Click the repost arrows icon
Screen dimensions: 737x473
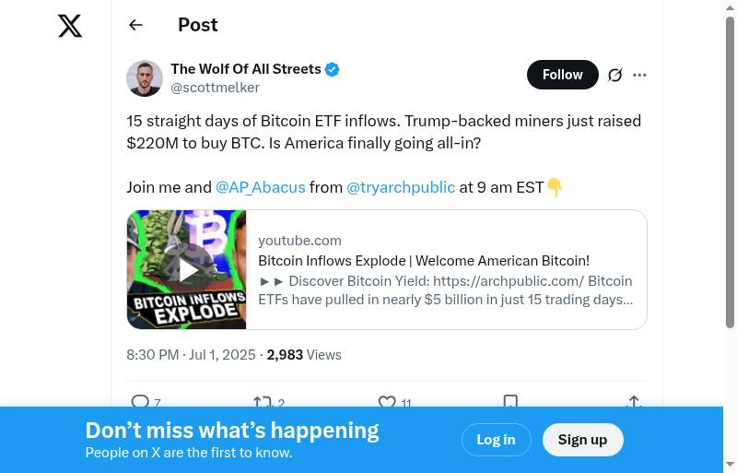(x=263, y=402)
